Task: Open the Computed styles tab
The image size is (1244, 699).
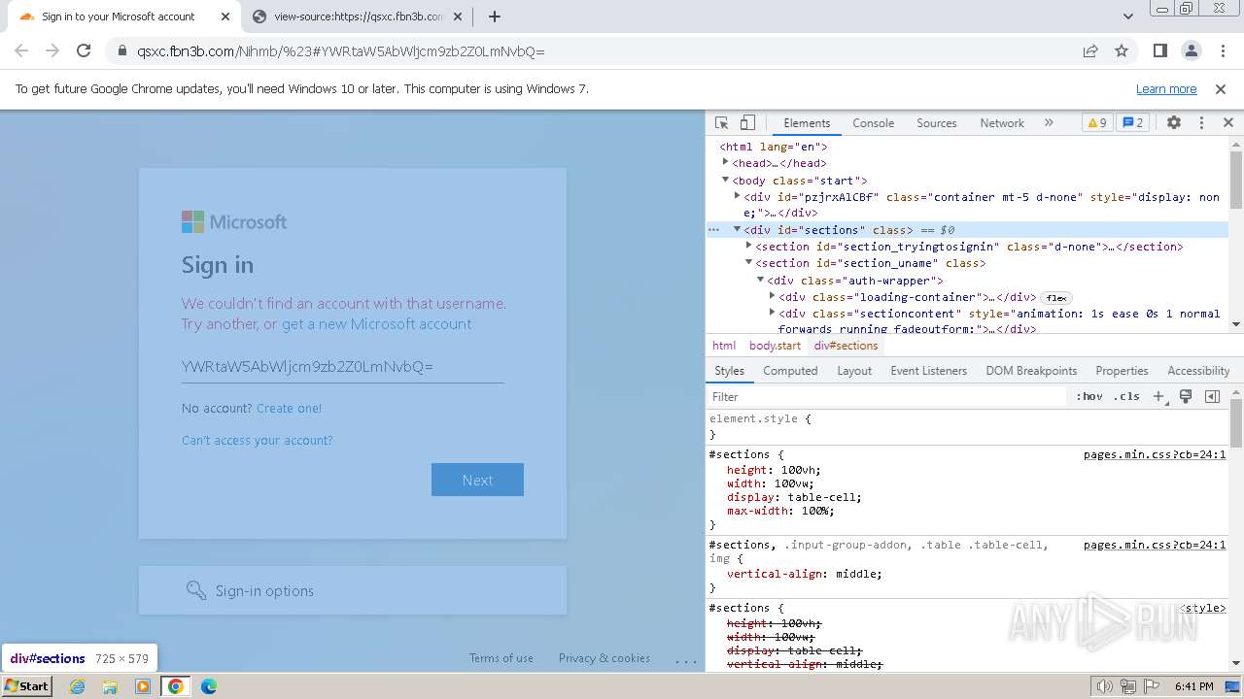Action: (x=790, y=371)
